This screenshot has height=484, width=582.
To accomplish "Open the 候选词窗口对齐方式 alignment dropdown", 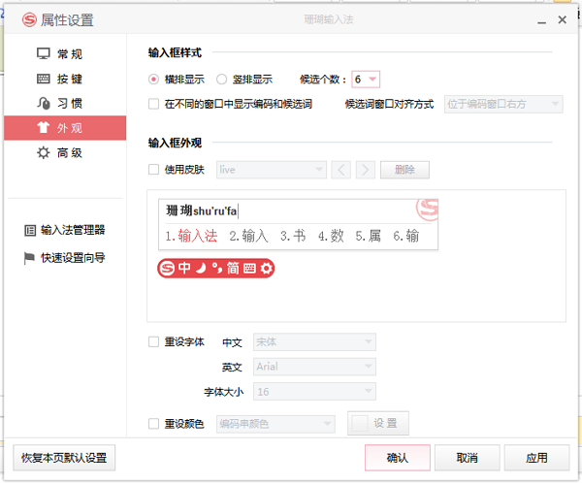I will point(503,105).
